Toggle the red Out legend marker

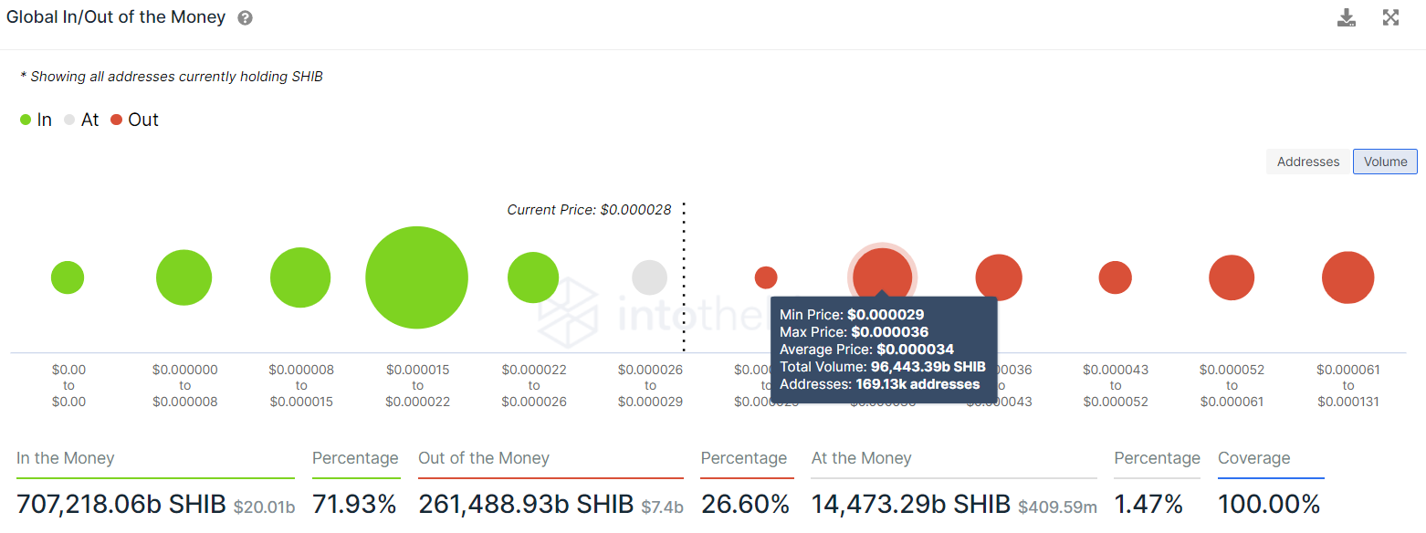pyautogui.click(x=116, y=120)
